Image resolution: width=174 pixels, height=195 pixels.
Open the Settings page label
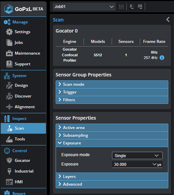click(x=22, y=32)
